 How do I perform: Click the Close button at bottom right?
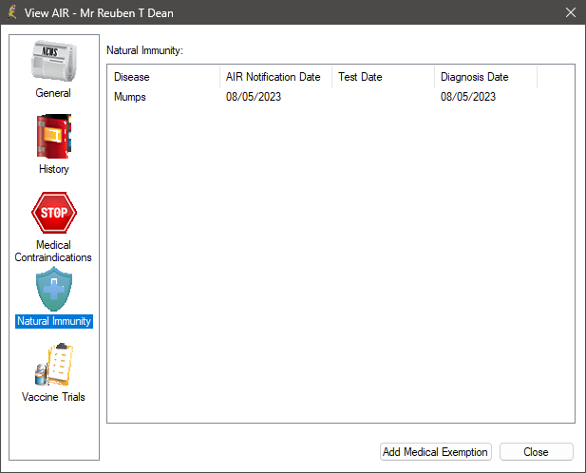tap(536, 452)
